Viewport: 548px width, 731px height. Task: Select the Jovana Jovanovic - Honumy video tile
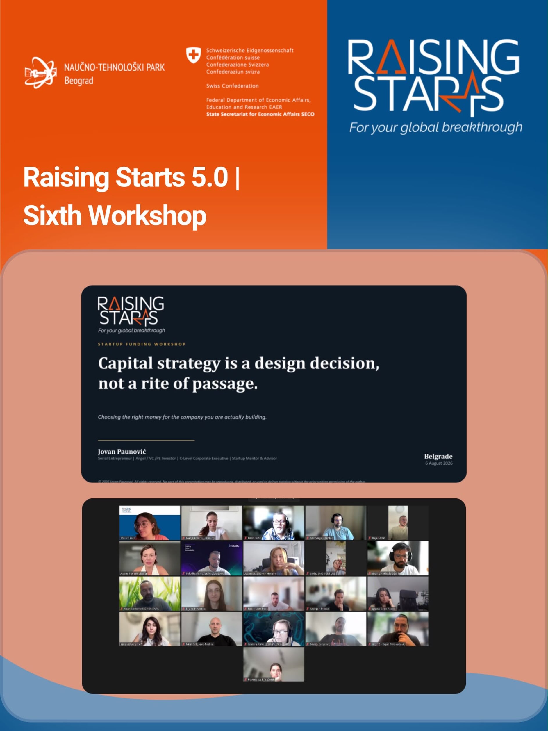tap(274, 558)
